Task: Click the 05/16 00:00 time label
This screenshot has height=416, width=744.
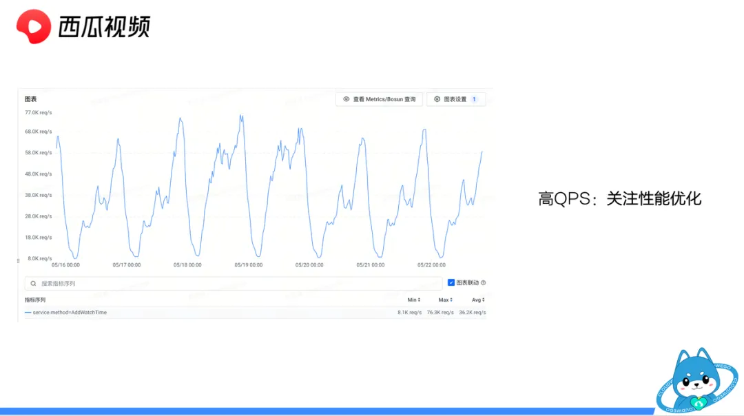Action: tap(65, 265)
